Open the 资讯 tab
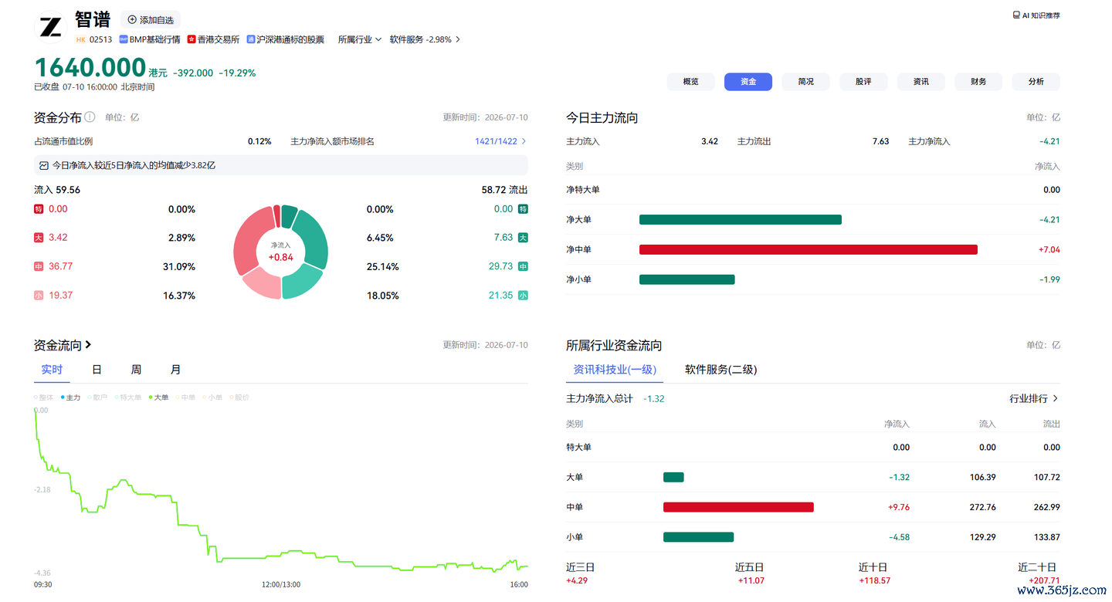Viewport: 1112px width, 602px height. pos(920,82)
